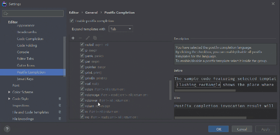280x135 pixels.
Task: Click the search magnifier icon in settings search
Action: pyautogui.click(x=6, y=14)
